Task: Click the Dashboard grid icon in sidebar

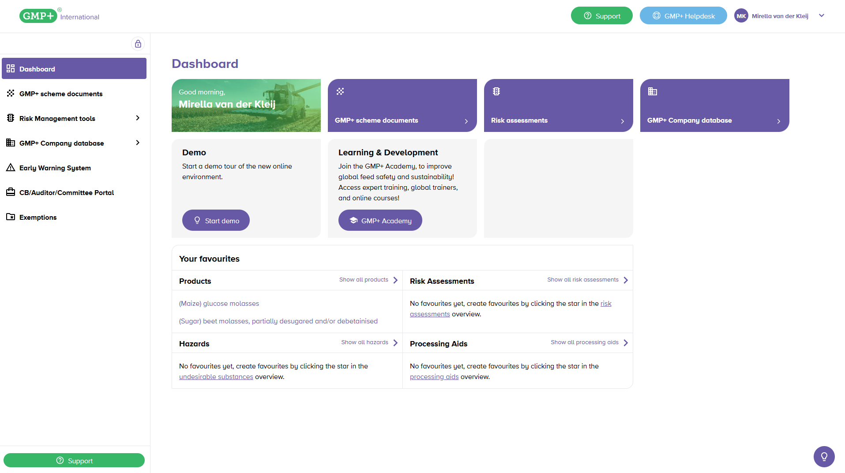Action: [x=11, y=68]
